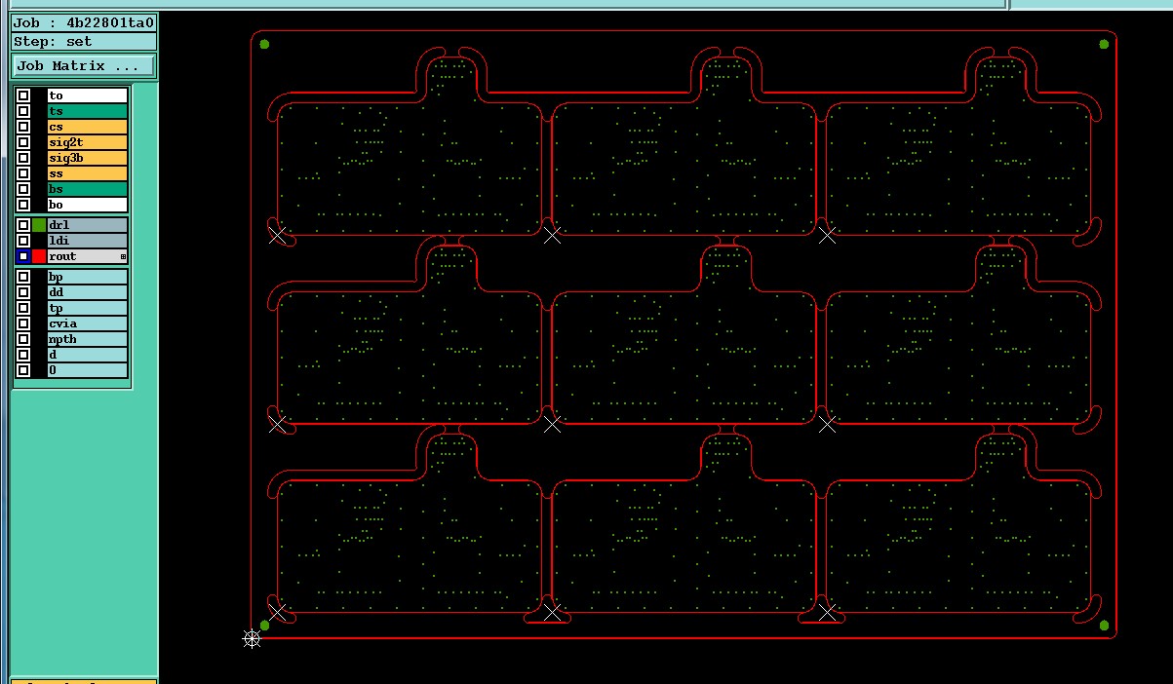Select the 'cs' layer name

pyautogui.click(x=88, y=127)
